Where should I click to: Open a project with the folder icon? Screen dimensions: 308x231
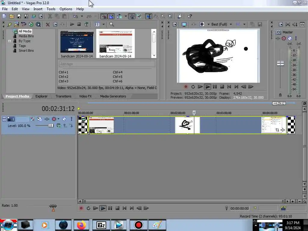(x=12, y=16)
